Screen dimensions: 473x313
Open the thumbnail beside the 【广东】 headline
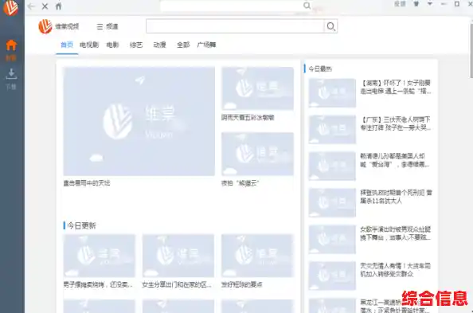(332, 130)
